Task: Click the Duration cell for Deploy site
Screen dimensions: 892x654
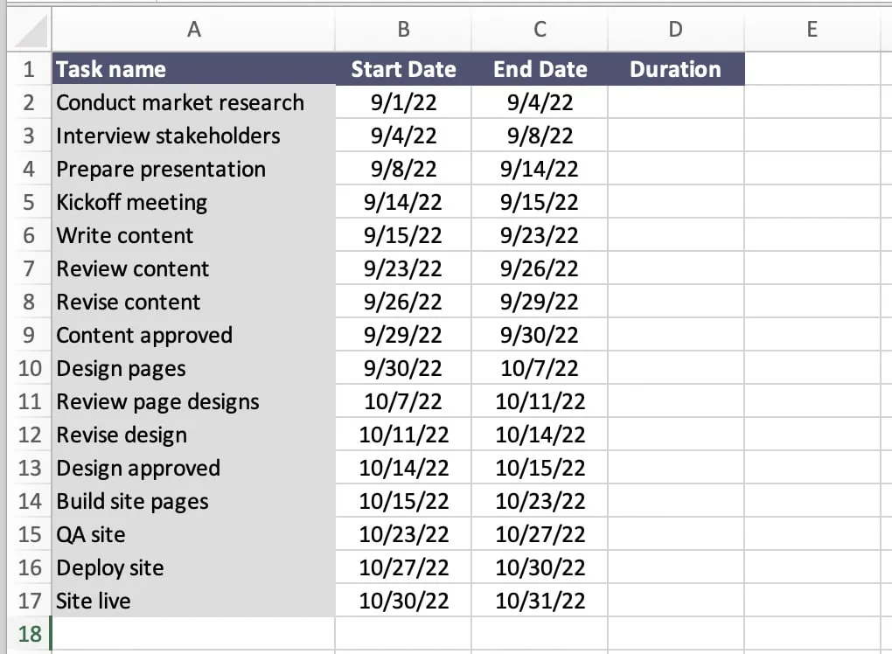Action: tap(674, 567)
